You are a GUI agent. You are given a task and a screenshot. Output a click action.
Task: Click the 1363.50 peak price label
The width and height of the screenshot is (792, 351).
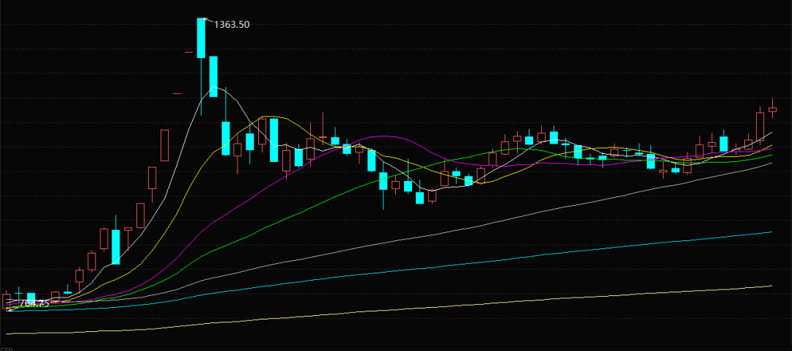click(x=231, y=25)
